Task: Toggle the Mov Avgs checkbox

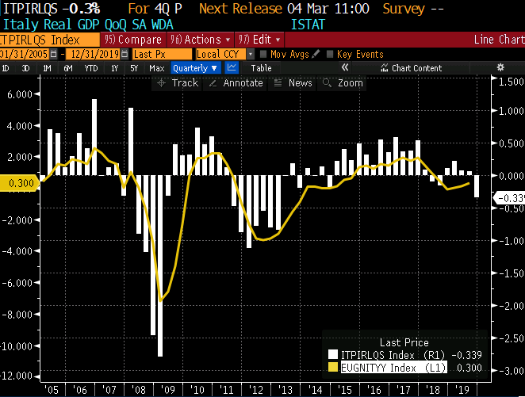Action: pos(263,54)
